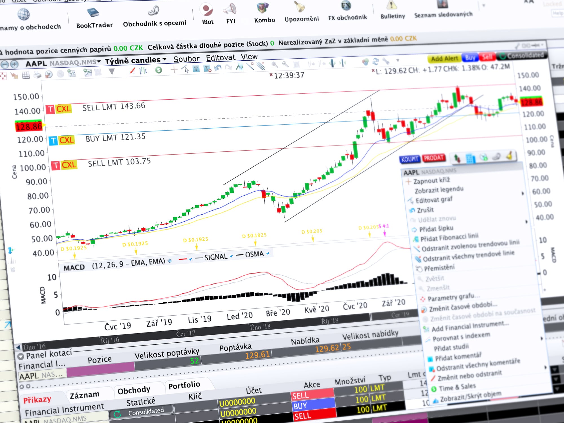Viewport: 564px width, 423px height.
Task: Open Upozornění alerts bell
Action: (x=301, y=12)
